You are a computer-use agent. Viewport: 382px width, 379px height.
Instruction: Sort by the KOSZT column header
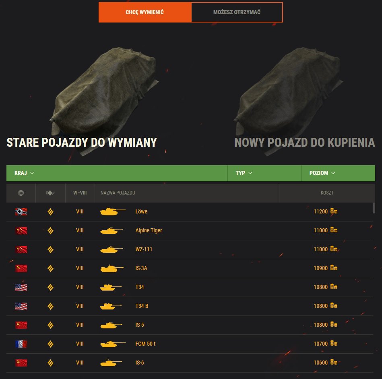coord(327,193)
